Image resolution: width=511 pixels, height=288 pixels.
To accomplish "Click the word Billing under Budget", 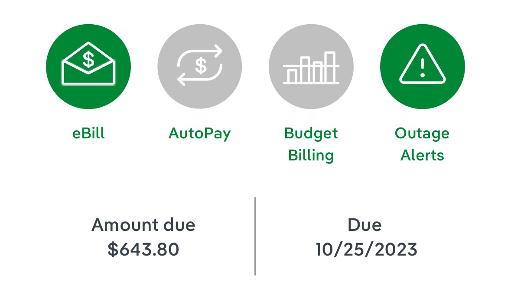I will tap(311, 155).
